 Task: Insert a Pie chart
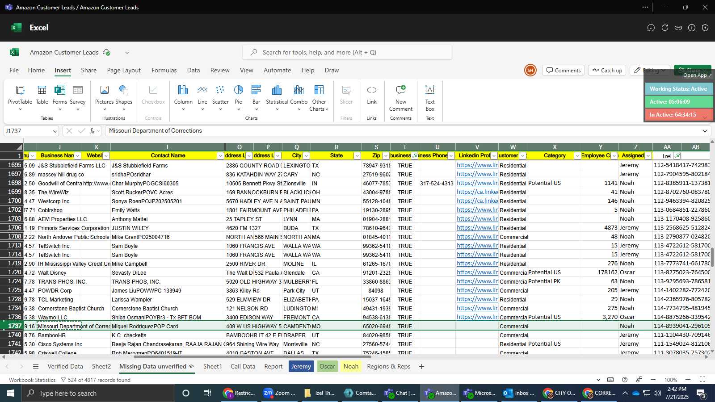[x=239, y=98]
